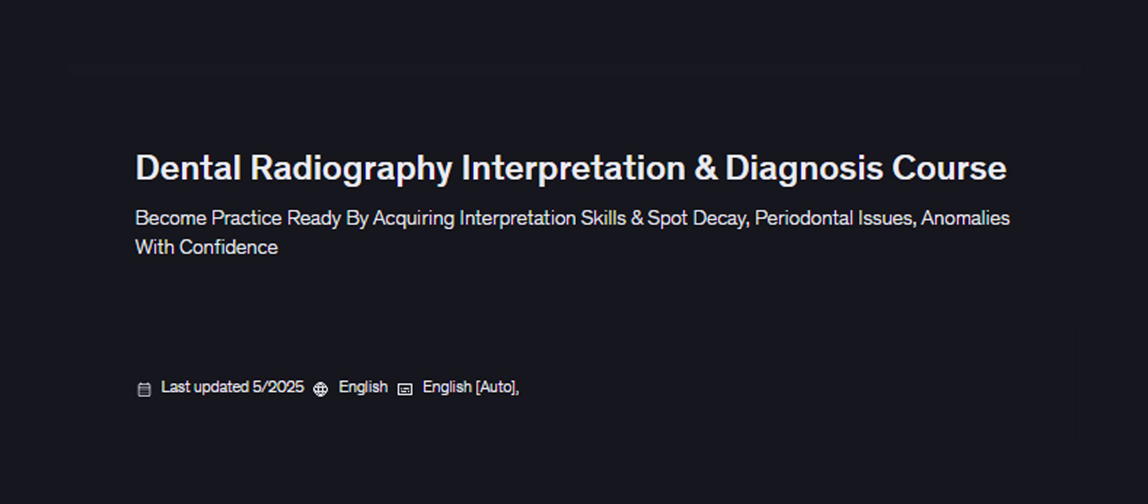Viewport: 1148px width, 504px height.
Task: Click "Spot Decay" in the subtitle
Action: [x=697, y=218]
